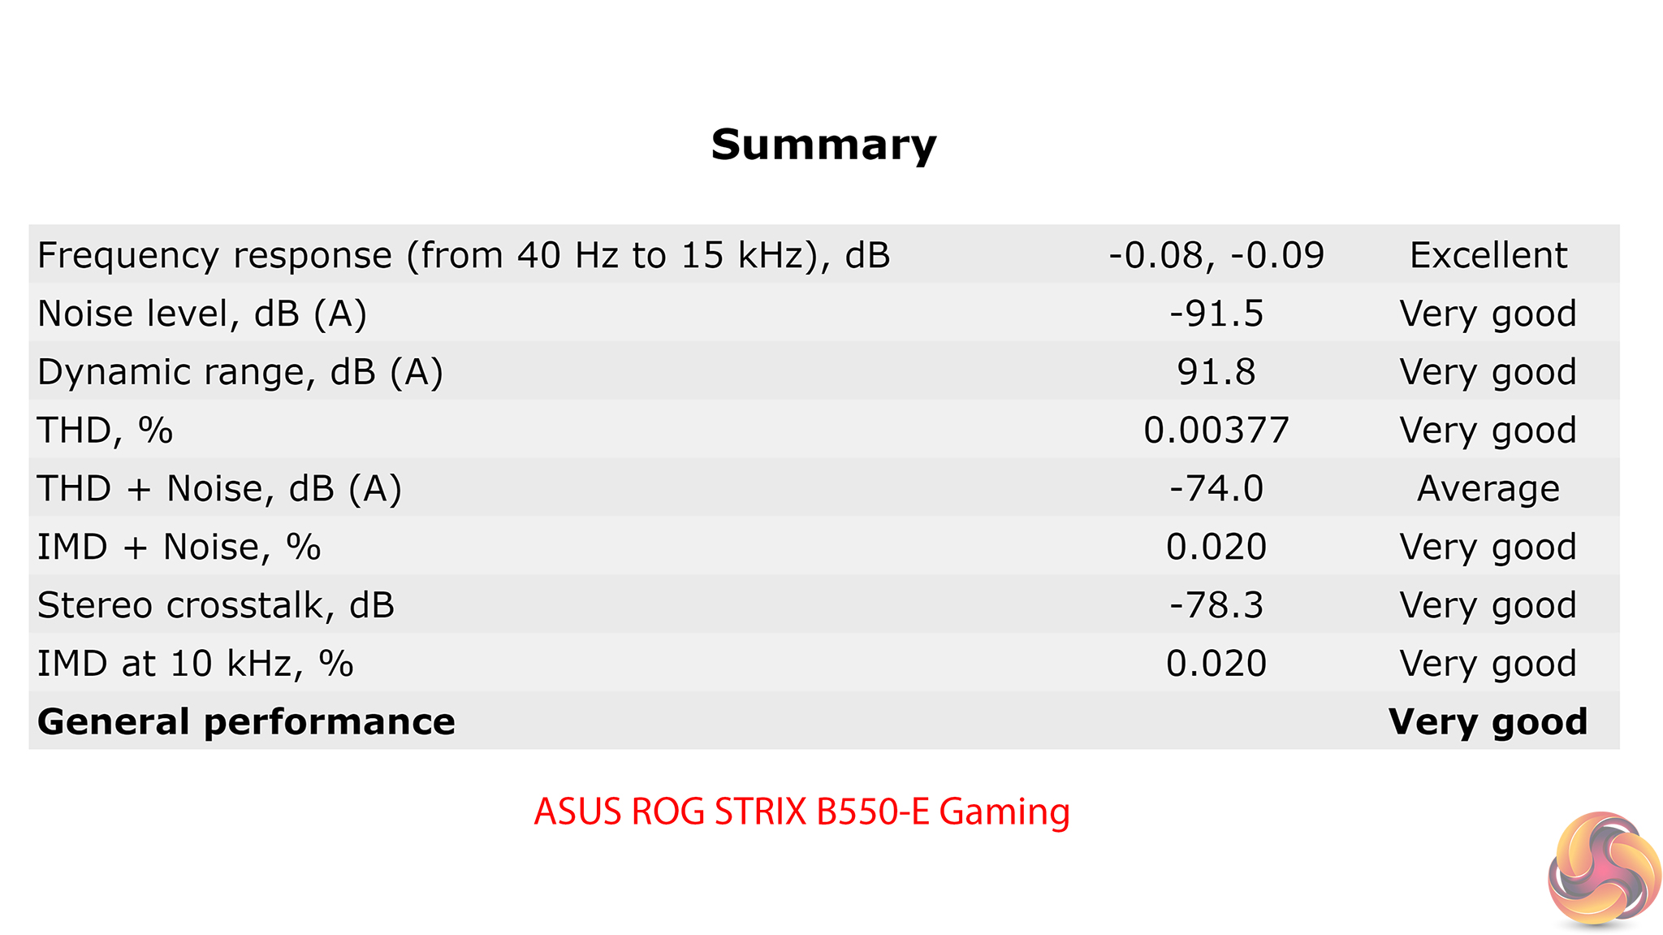Click the -78.3 crosstalk value
1663x935 pixels.
[1216, 605]
